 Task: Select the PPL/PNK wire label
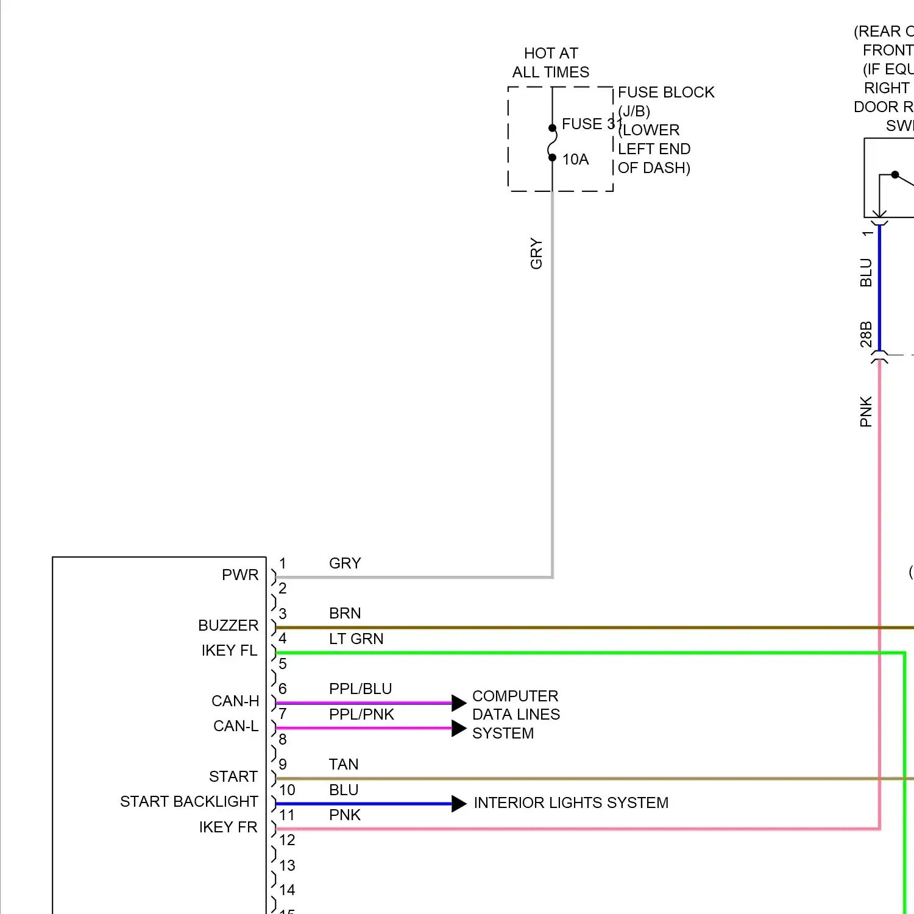pos(362,714)
